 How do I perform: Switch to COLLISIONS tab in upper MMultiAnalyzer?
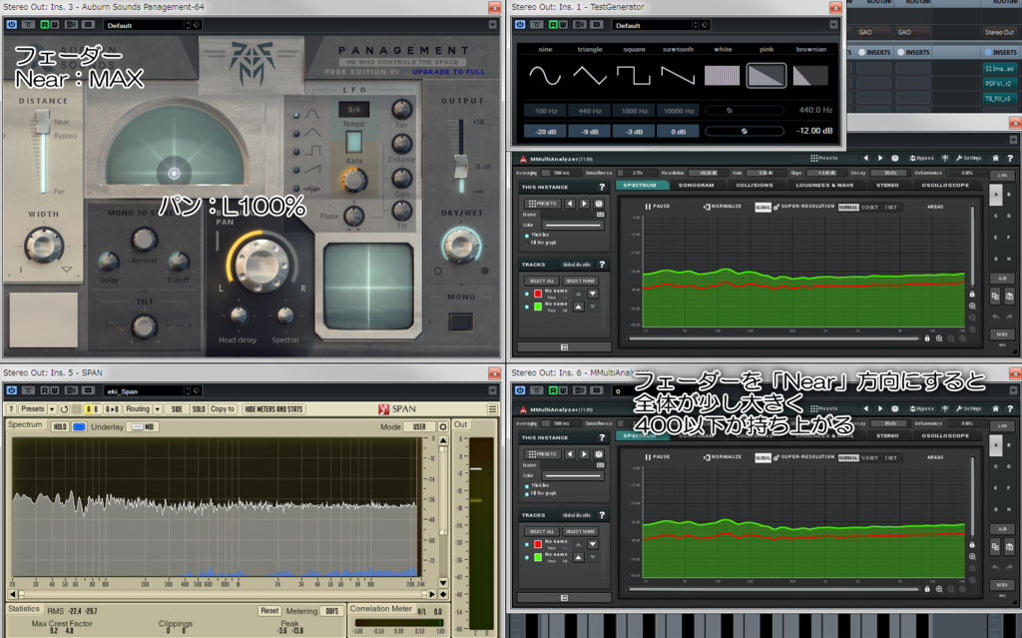(x=755, y=186)
